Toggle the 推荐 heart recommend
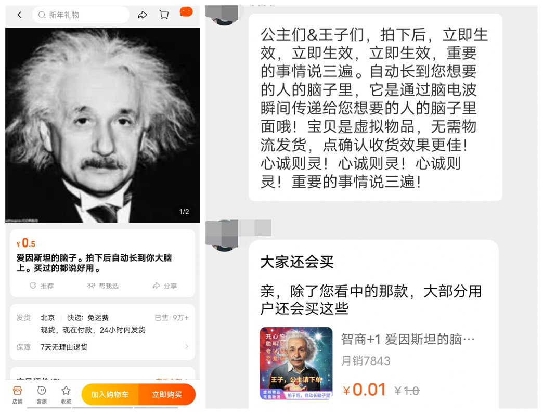This screenshot has height=414, width=543. pos(42,286)
